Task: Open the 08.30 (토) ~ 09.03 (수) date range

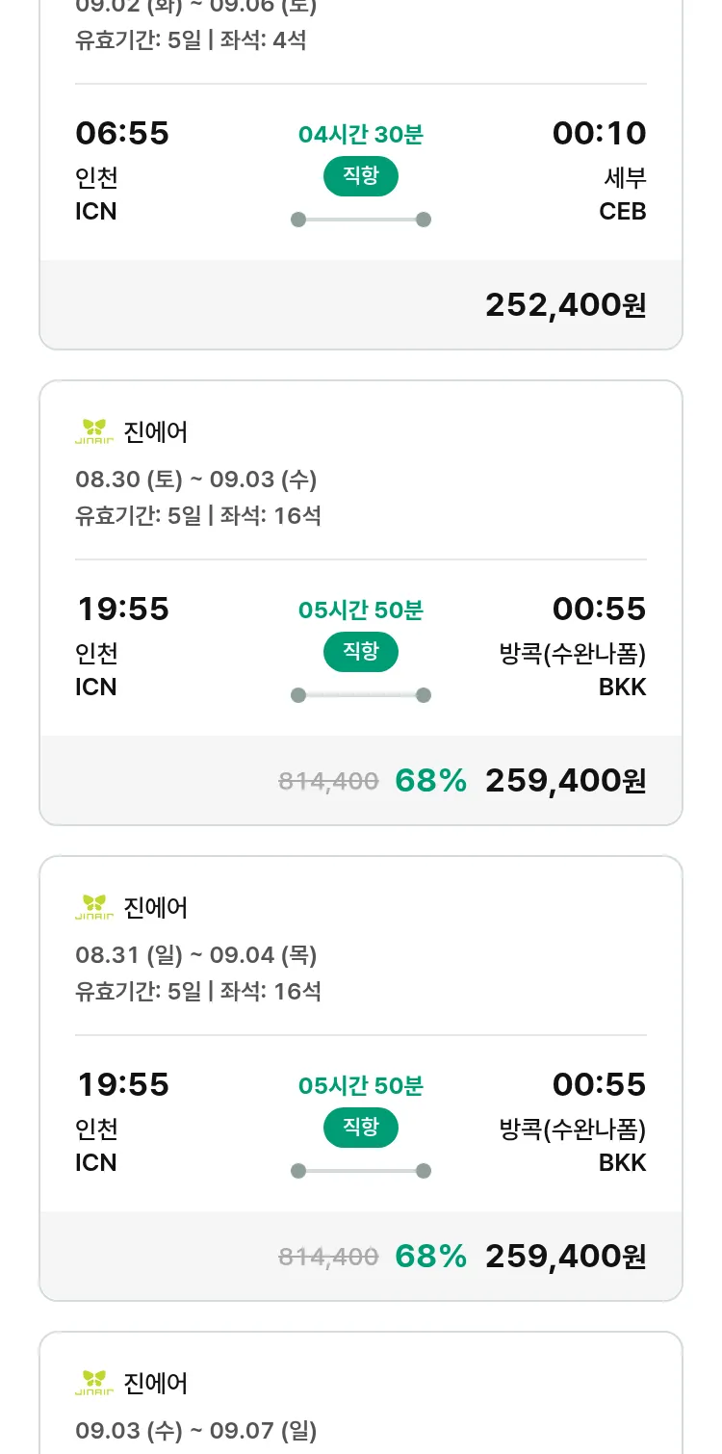Action: pyautogui.click(x=196, y=479)
